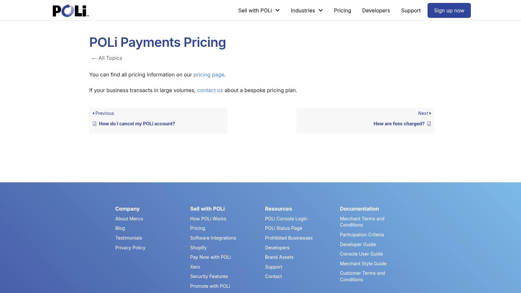Open the How are fees charged? article
Screen dimensions: 521x293
click(399, 124)
